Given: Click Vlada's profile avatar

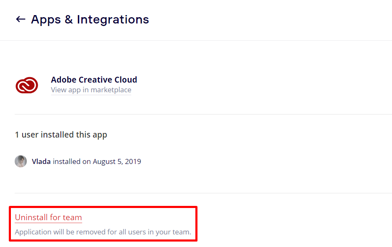Looking at the screenshot, I should (21, 161).
